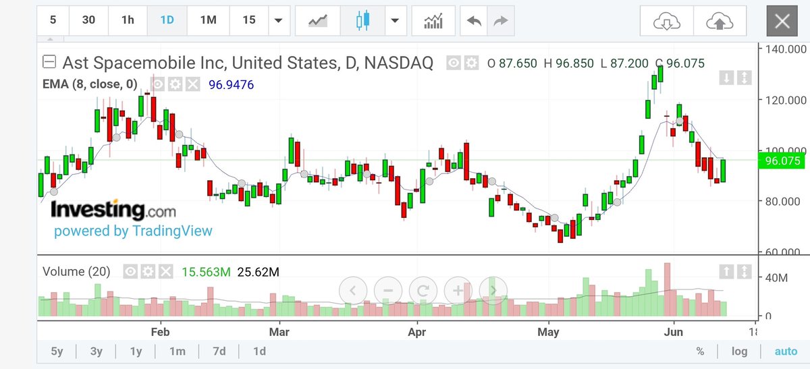Image resolution: width=810 pixels, height=369 pixels.
Task: Set date range to 5y
Action: tap(57, 351)
